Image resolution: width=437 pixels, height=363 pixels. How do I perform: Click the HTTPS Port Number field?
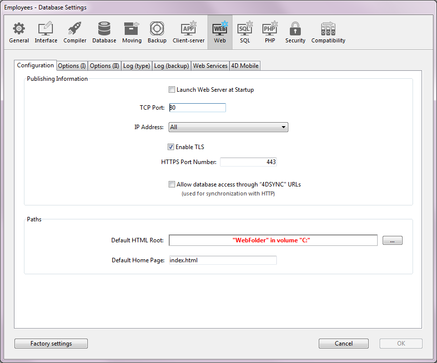coord(248,162)
